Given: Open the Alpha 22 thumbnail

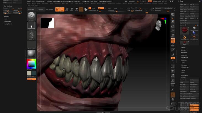Looking at the screenshot, I should pos(31,35).
